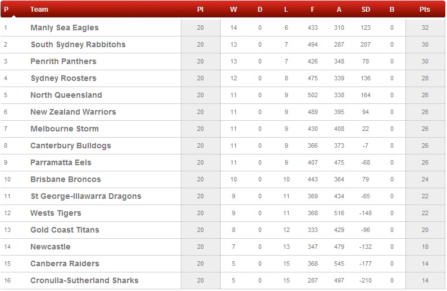Open South Sydney Rabbitohs team page
This screenshot has height=291, width=447.
pyautogui.click(x=78, y=44)
